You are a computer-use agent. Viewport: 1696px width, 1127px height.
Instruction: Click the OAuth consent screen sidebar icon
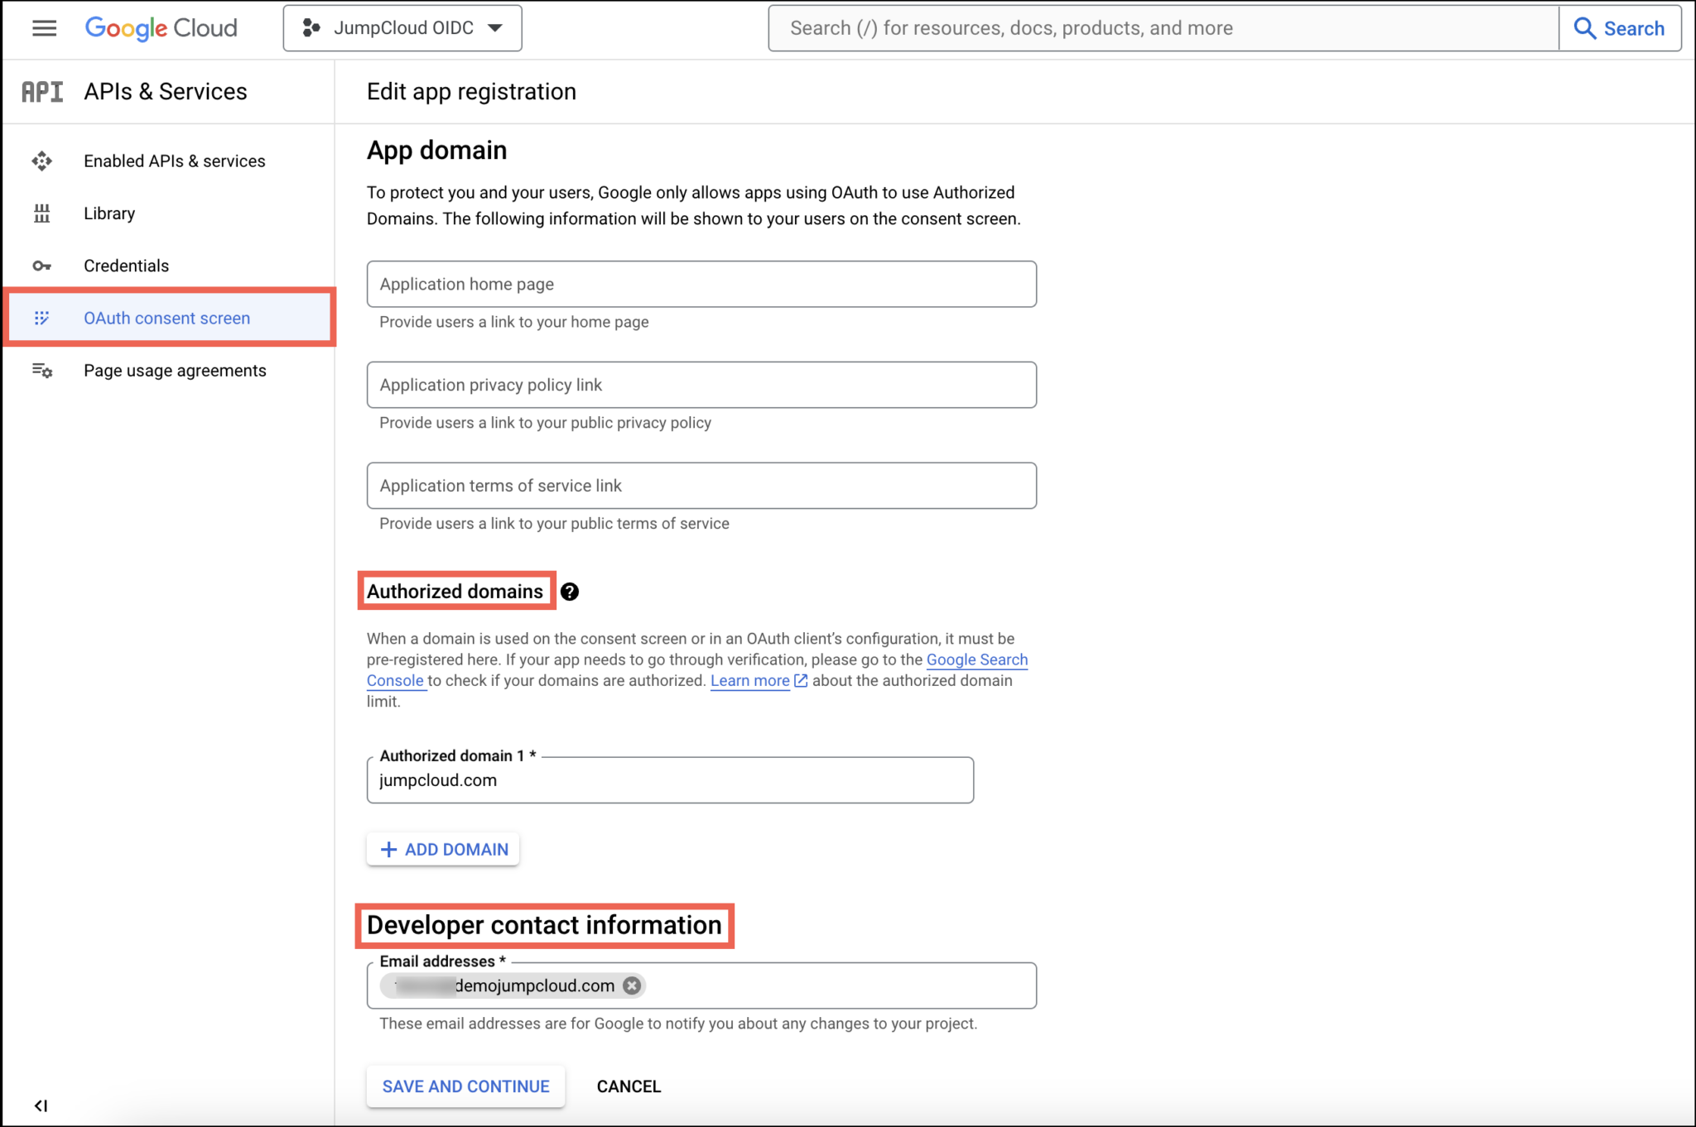tap(41, 318)
